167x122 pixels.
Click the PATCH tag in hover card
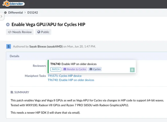(x=55, y=69)
